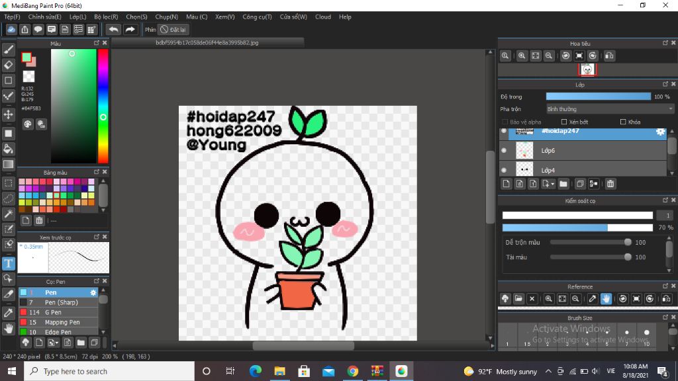
Task: Enable the Xén bớt clipping checkbox
Action: tap(564, 122)
